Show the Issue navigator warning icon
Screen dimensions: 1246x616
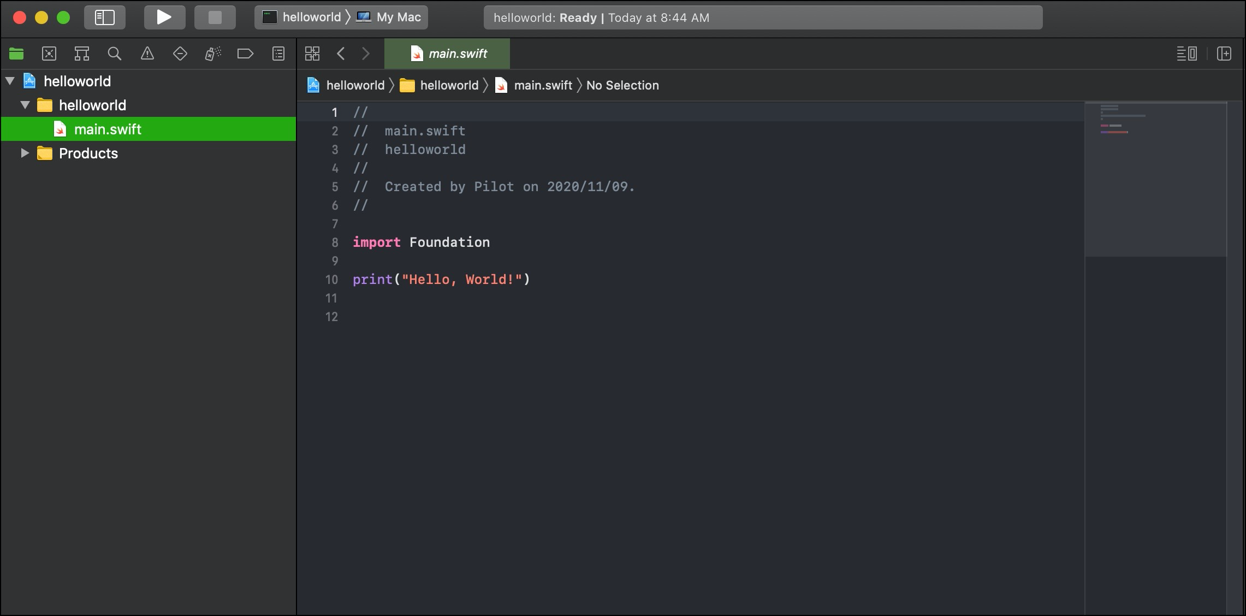click(x=147, y=54)
